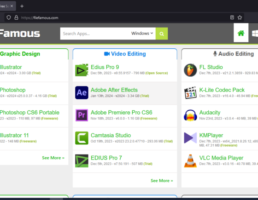This screenshot has width=258, height=200.
Task: Open the Photoshop v2024 link
Action: 13,90
